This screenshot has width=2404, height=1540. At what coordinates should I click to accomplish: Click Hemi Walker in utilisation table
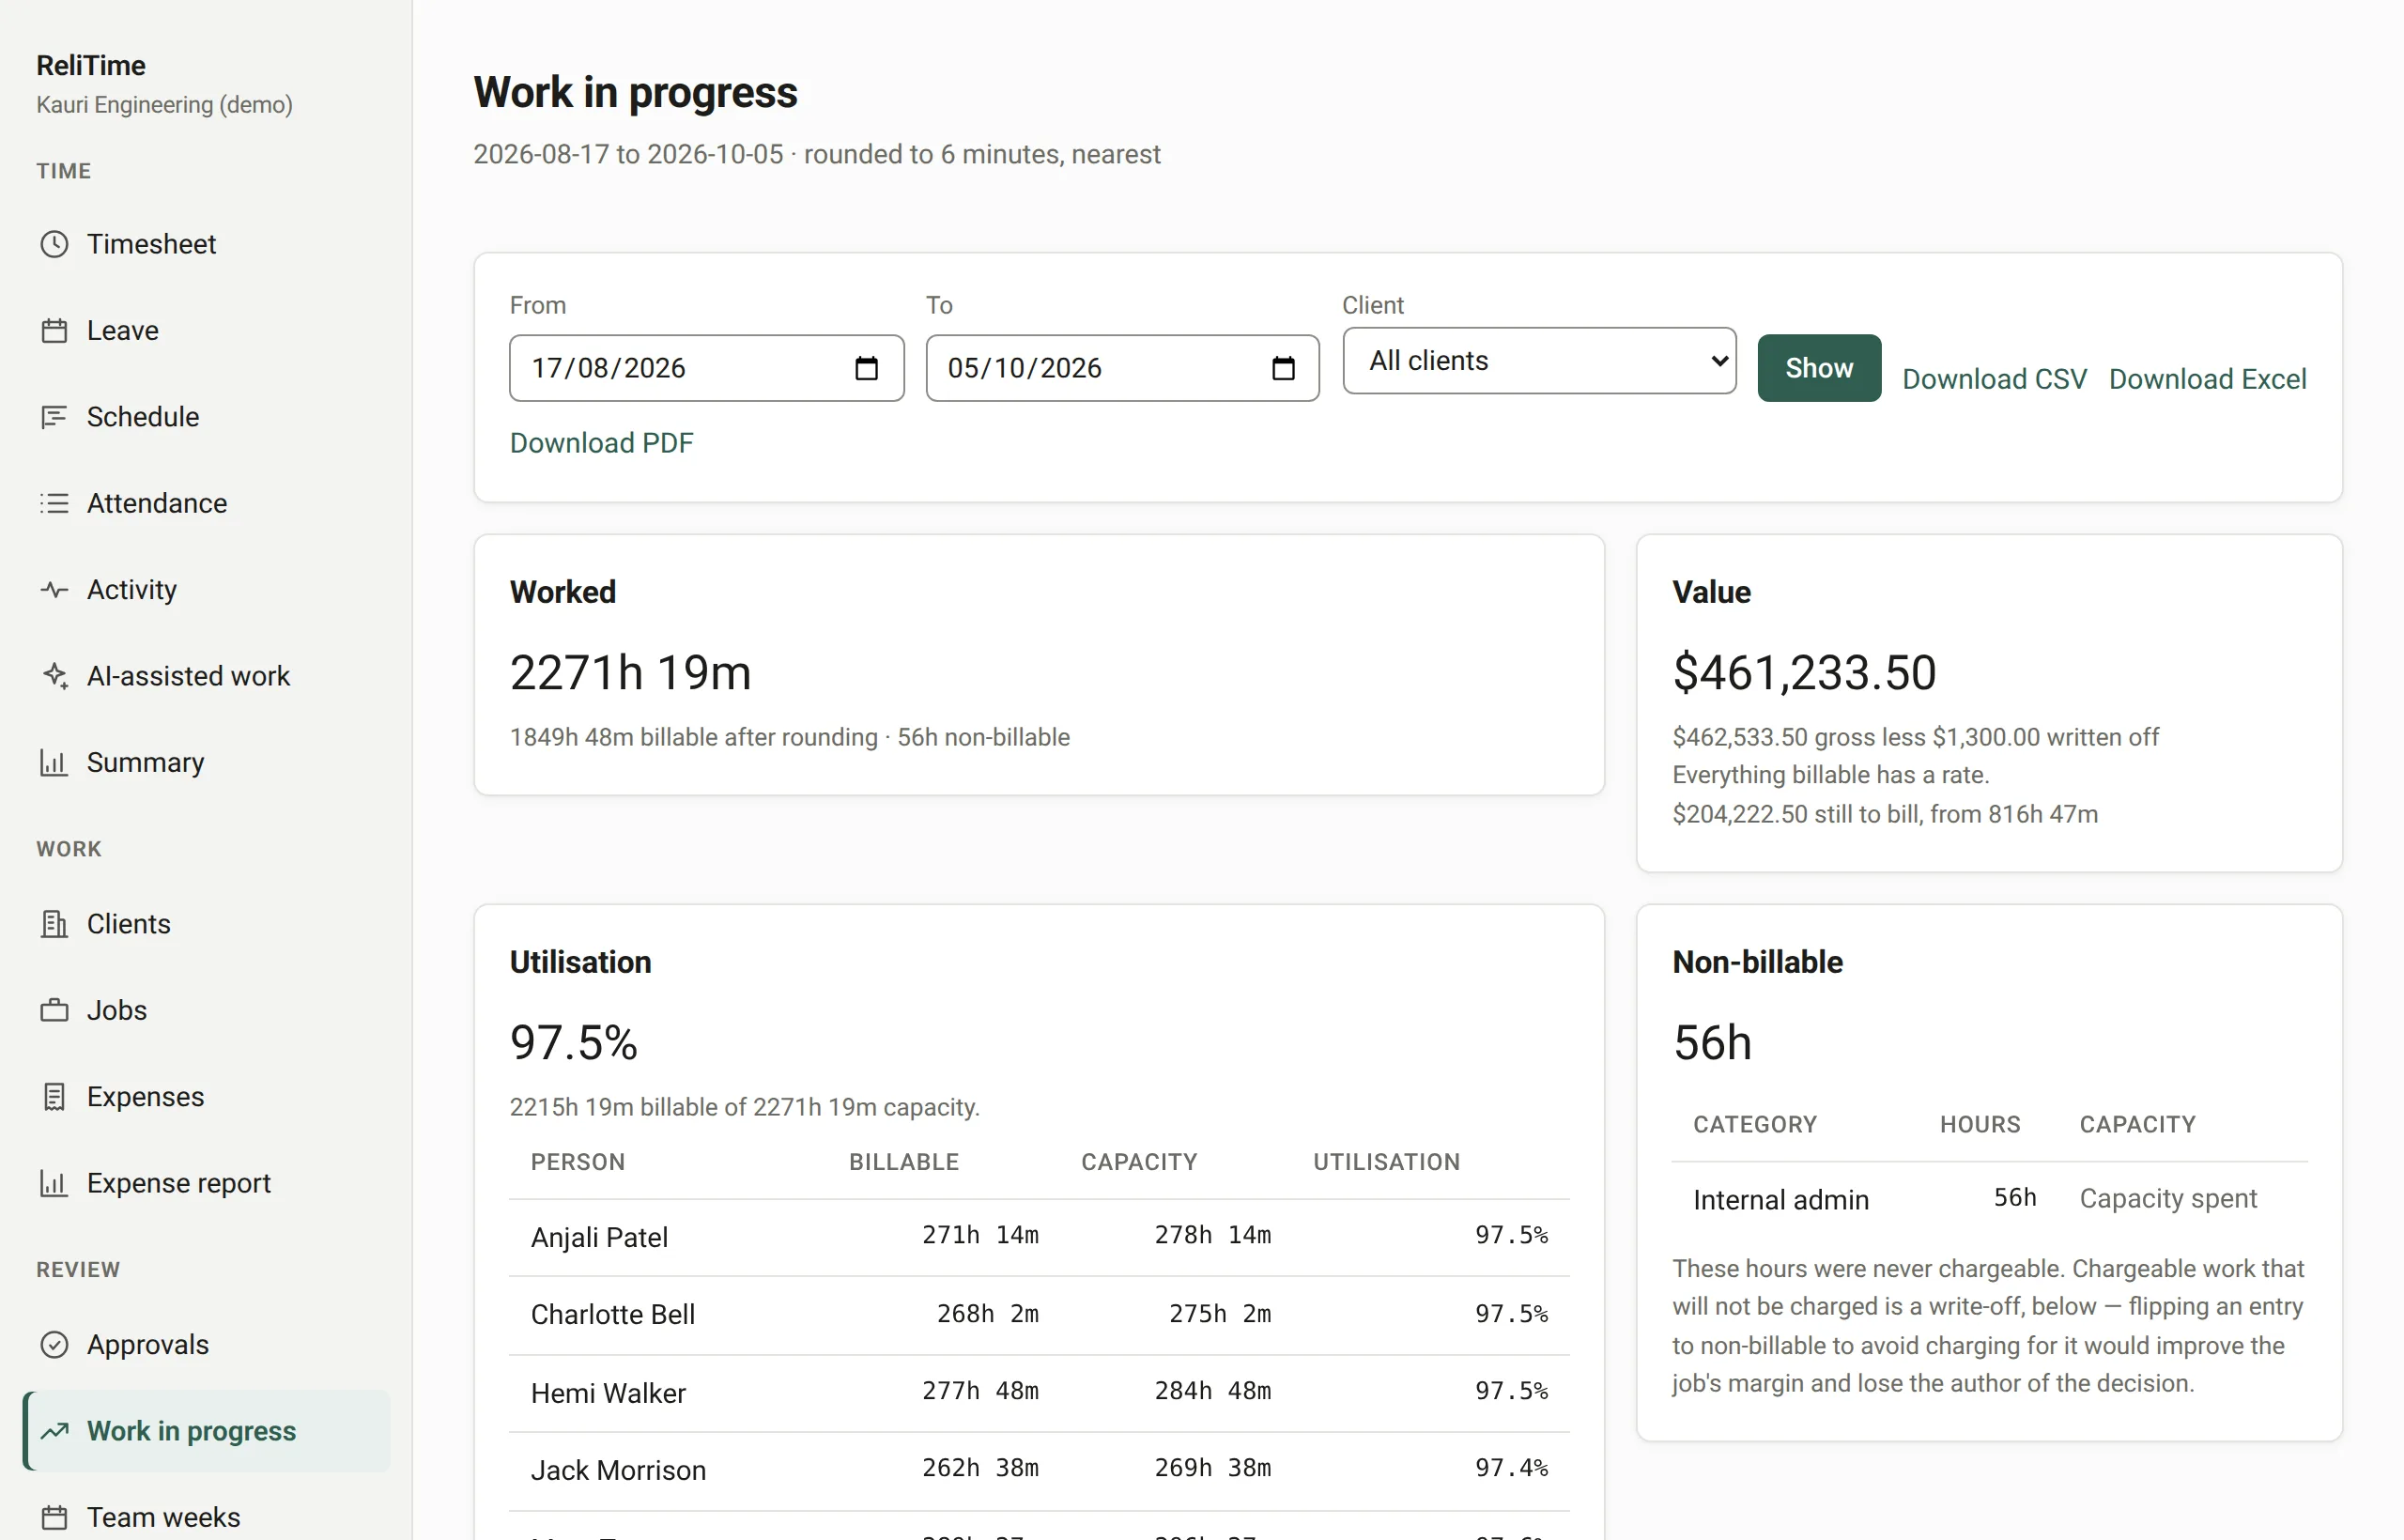click(608, 1393)
